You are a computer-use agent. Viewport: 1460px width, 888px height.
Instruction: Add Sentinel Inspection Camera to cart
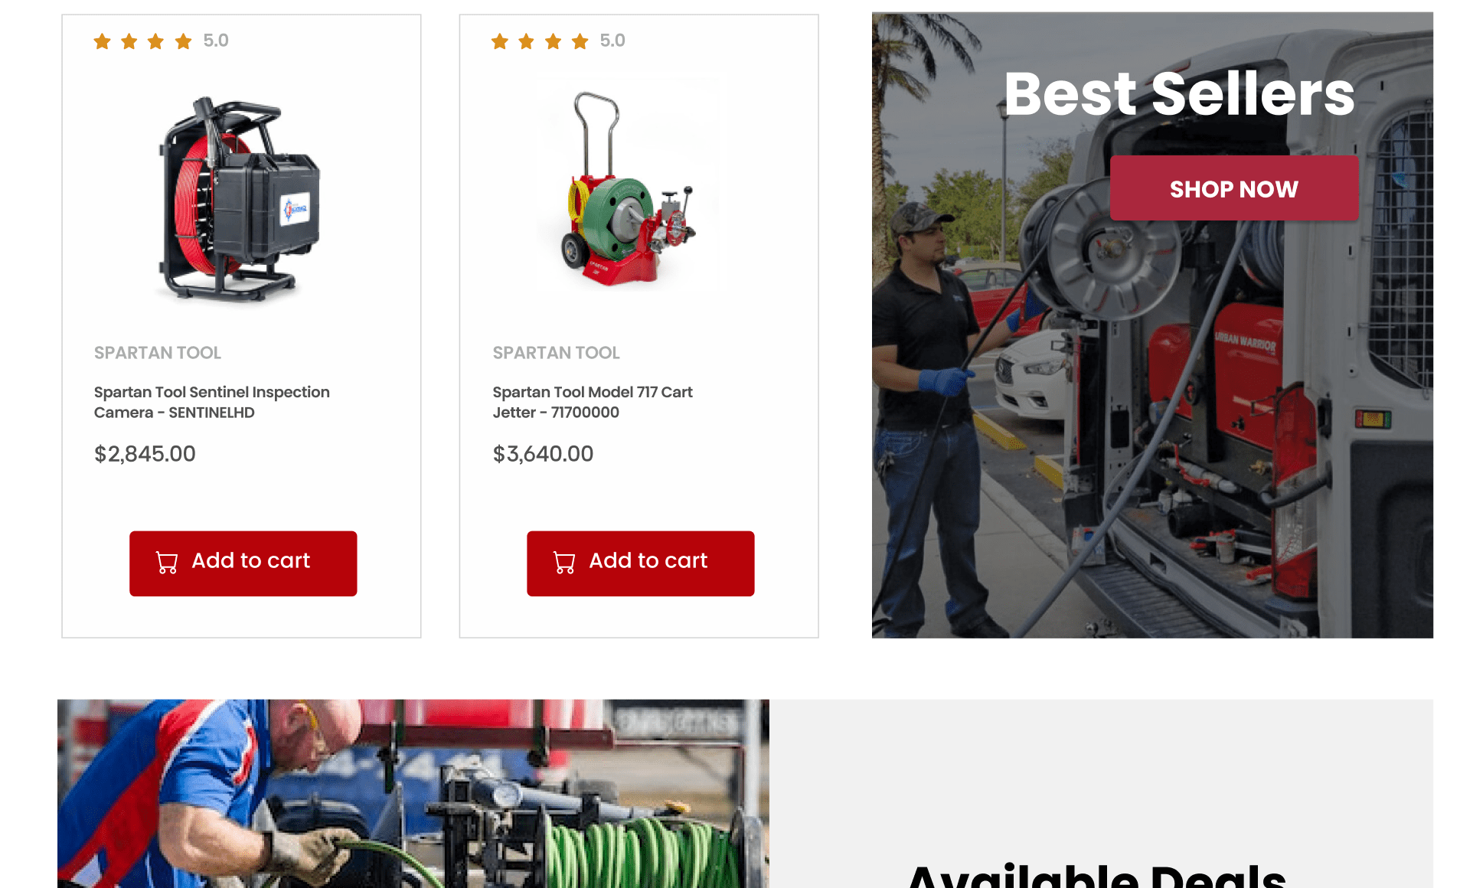[243, 563]
